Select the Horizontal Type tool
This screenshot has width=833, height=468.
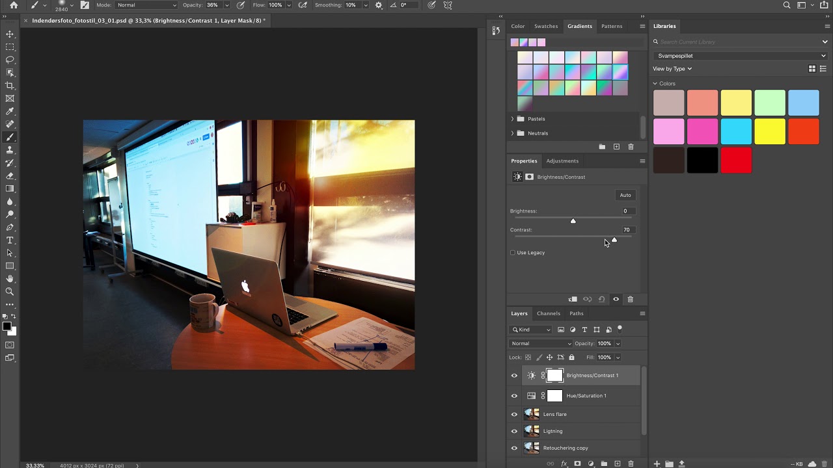pyautogui.click(x=10, y=240)
